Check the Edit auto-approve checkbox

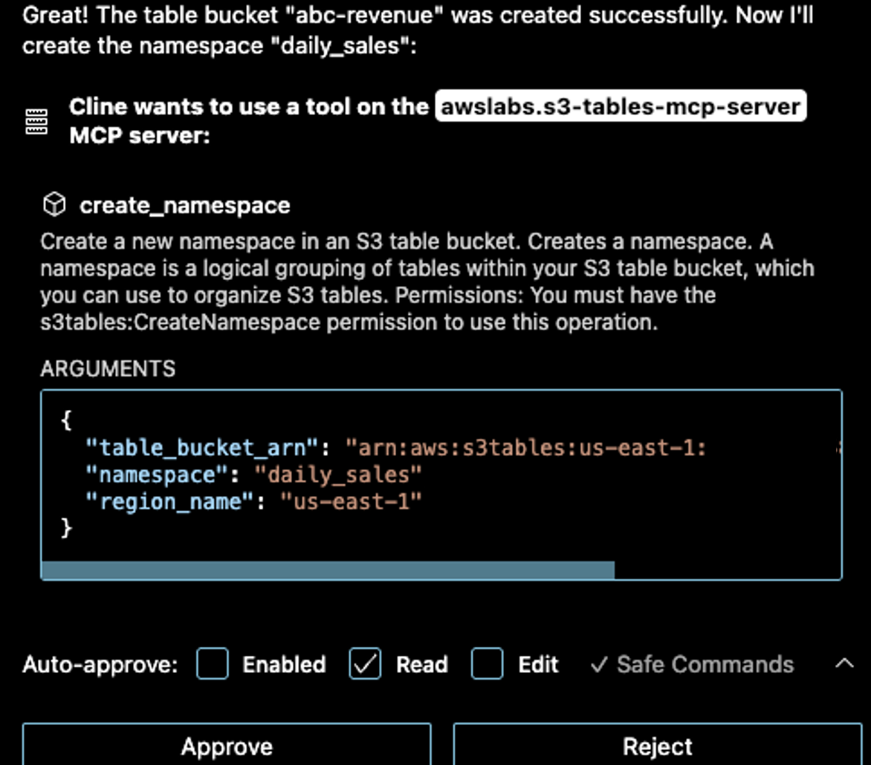point(488,665)
